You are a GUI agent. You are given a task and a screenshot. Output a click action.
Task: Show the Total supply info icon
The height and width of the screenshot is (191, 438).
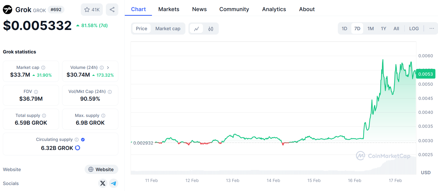coord(44,116)
